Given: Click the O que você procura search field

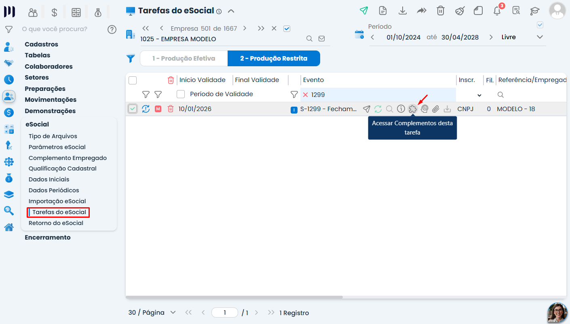Looking at the screenshot, I should click(55, 29).
